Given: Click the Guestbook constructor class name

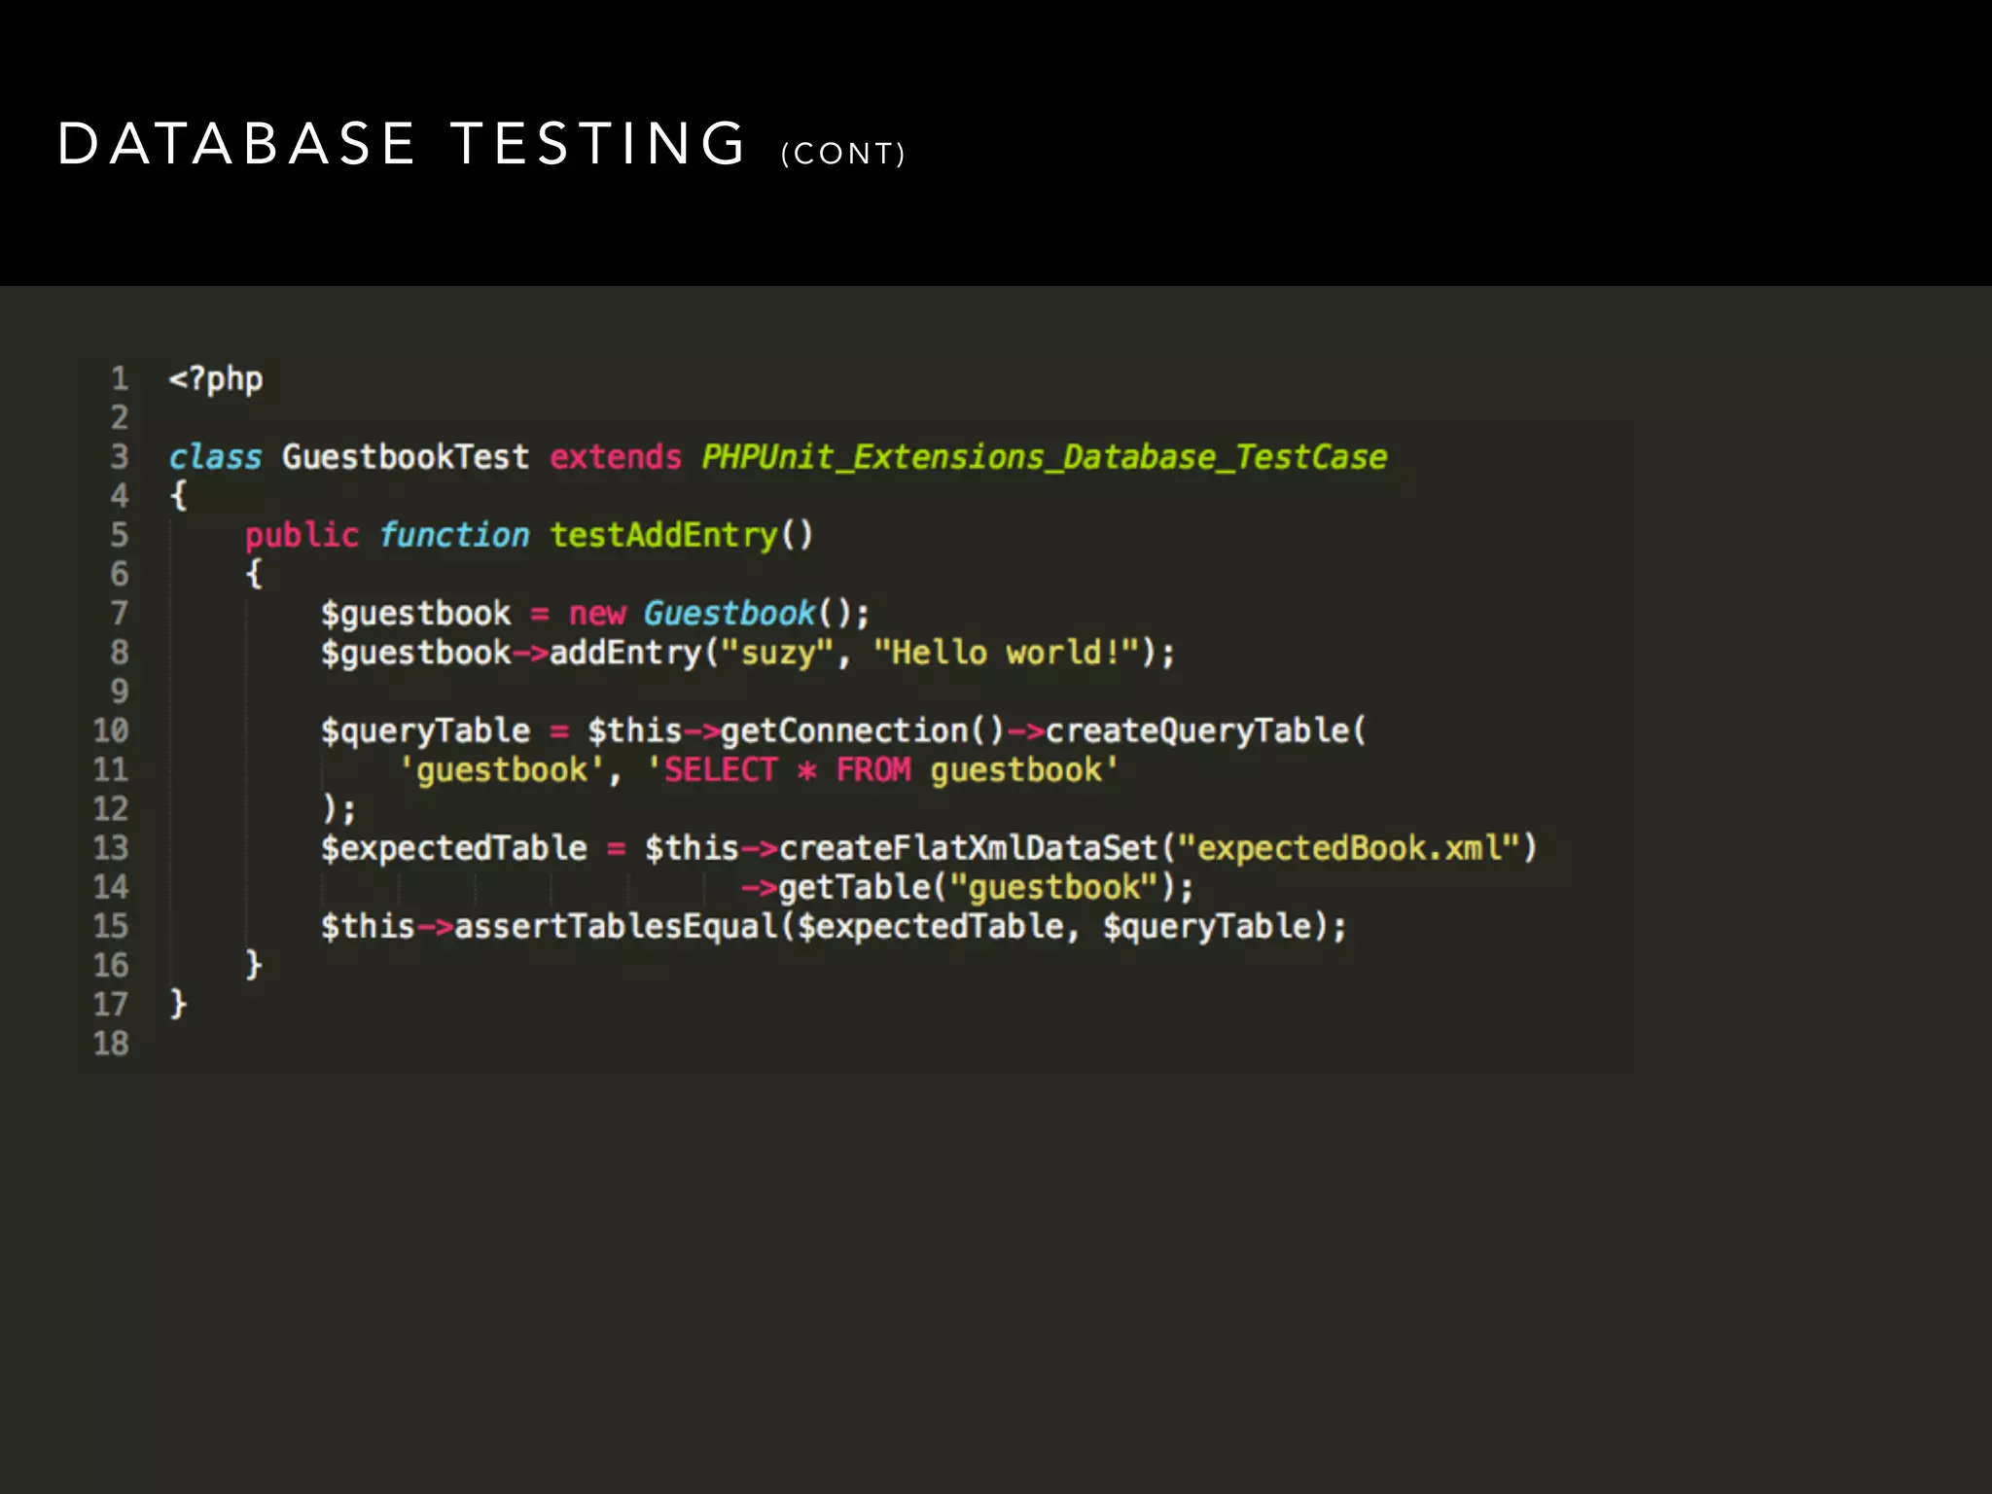Looking at the screenshot, I should [x=729, y=614].
